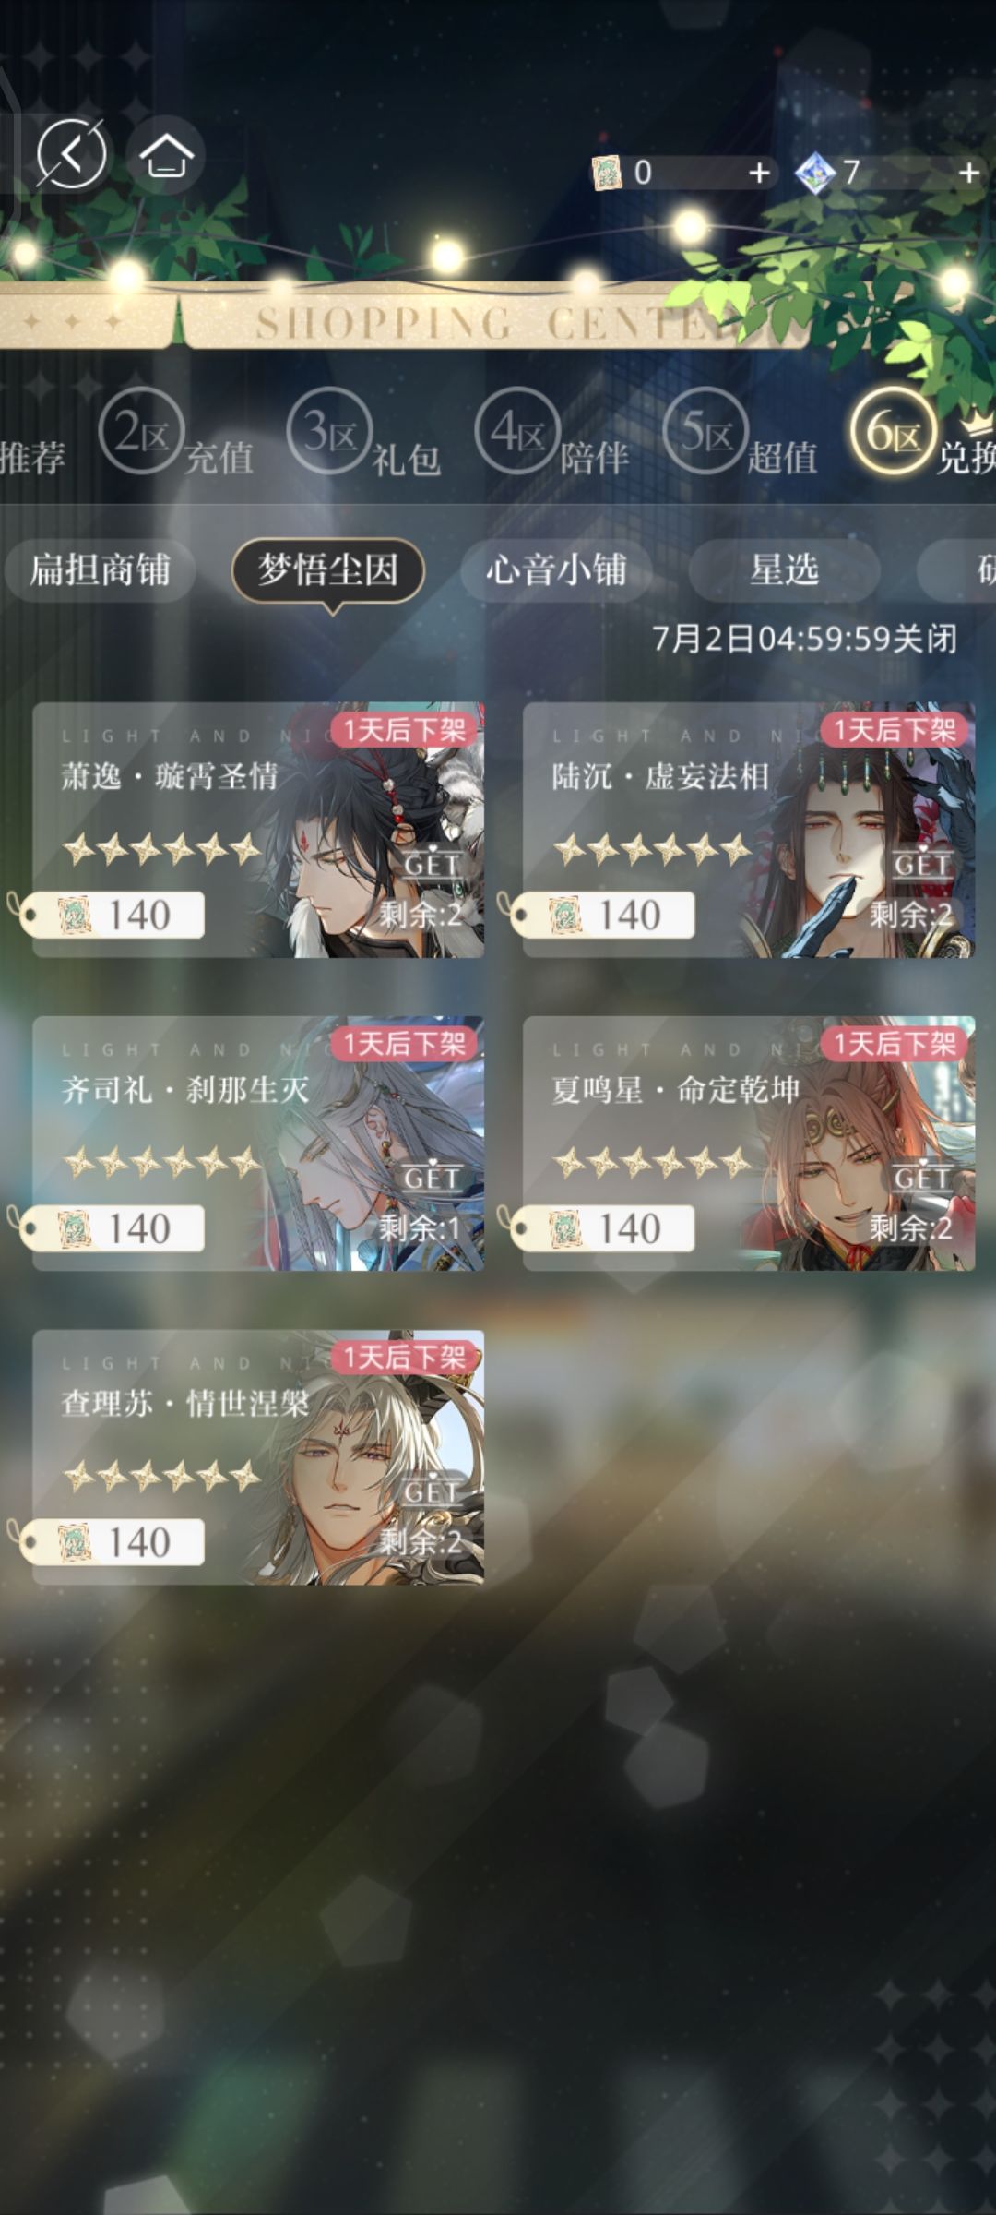Open zone 2 充值 tab

pos(177,436)
